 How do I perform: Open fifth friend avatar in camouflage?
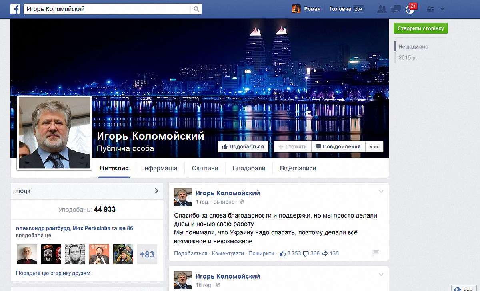coord(123,254)
